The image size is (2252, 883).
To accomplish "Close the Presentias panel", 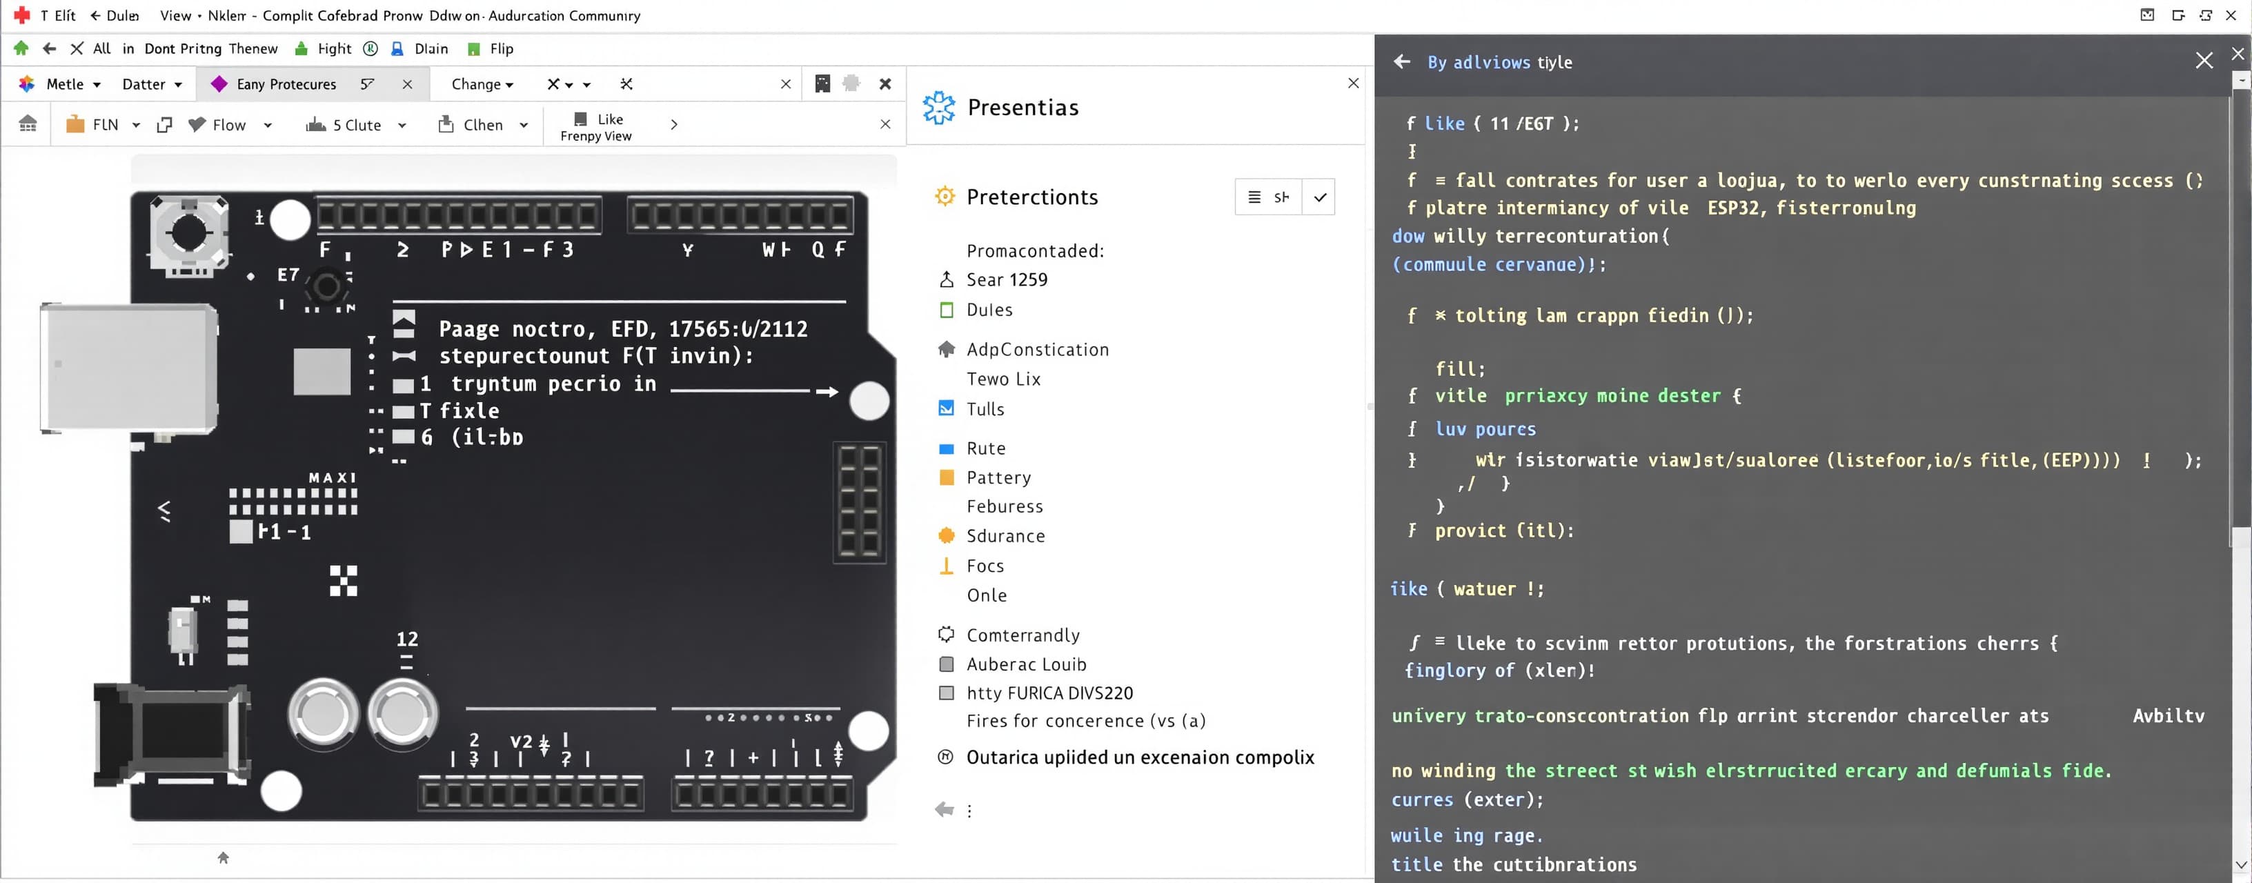I will click(1352, 83).
